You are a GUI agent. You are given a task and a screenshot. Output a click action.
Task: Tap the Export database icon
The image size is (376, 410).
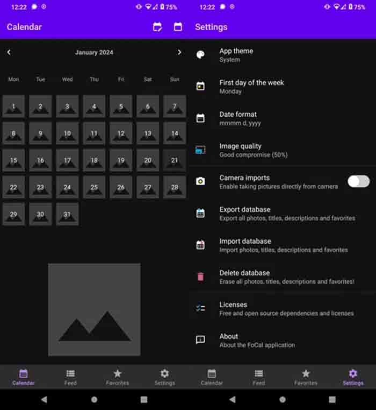200,213
